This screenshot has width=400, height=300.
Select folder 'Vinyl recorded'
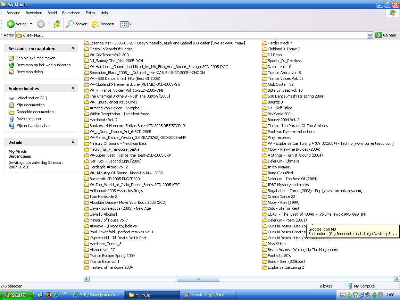tap(277, 137)
